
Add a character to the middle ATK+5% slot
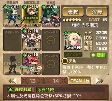click(x=51, y=40)
